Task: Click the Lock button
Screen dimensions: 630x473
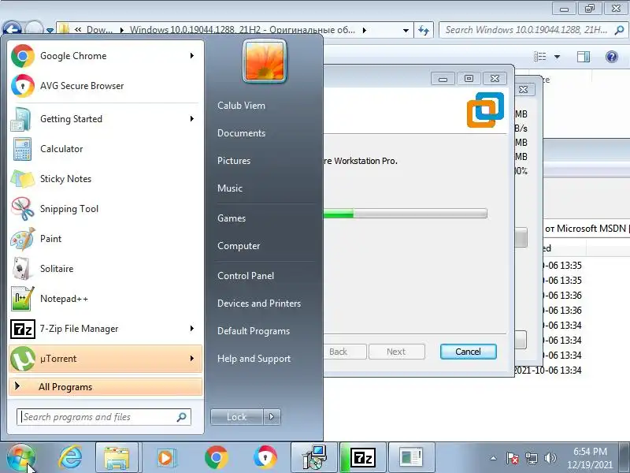Action: pyautogui.click(x=237, y=417)
